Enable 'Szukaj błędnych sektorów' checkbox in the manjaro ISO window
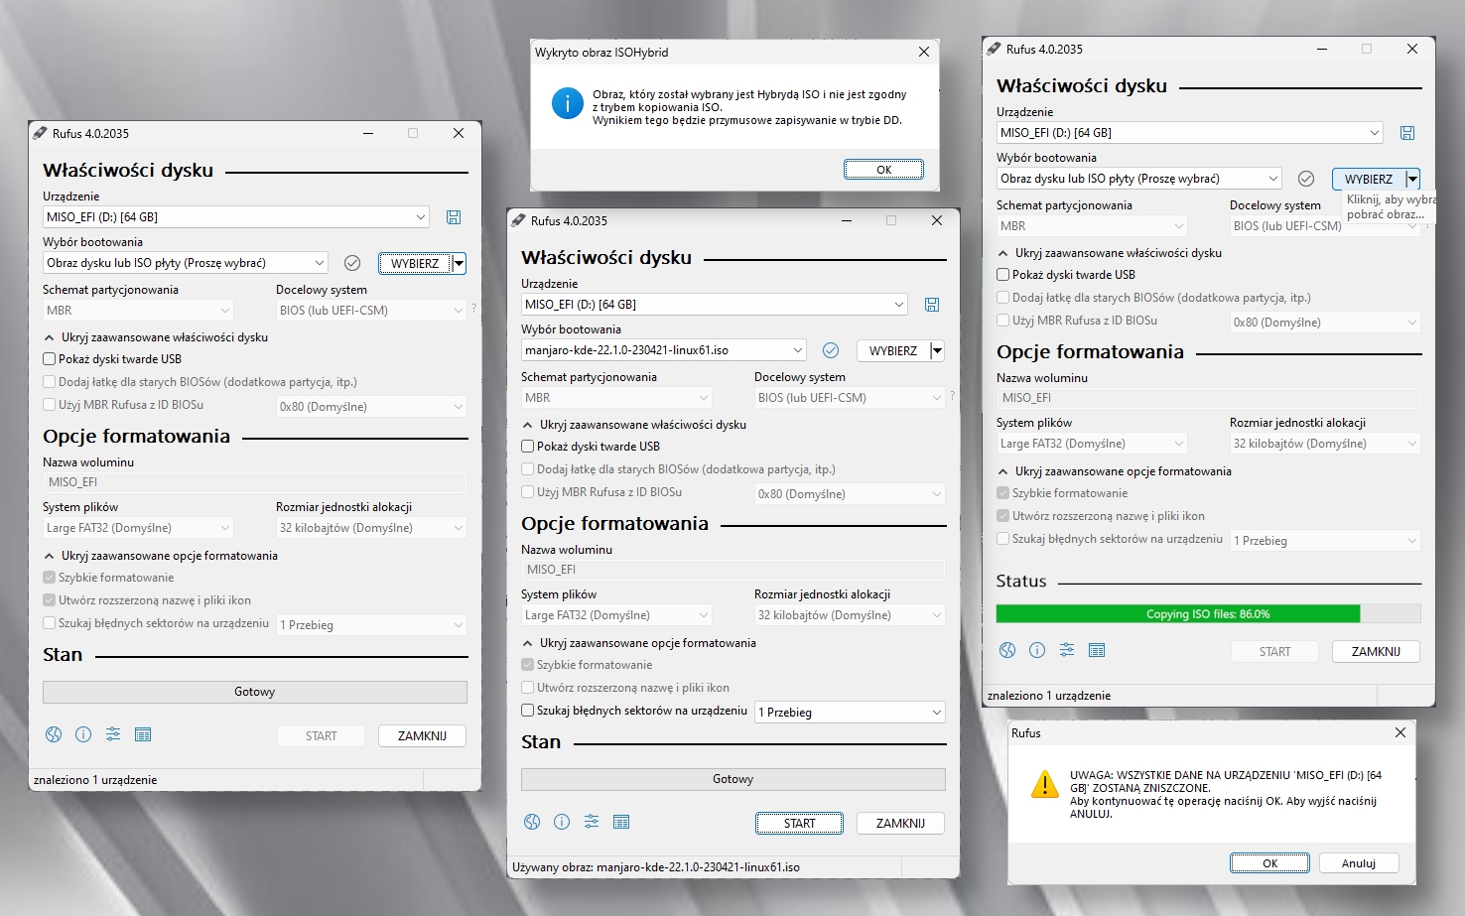The image size is (1465, 916). 528,711
